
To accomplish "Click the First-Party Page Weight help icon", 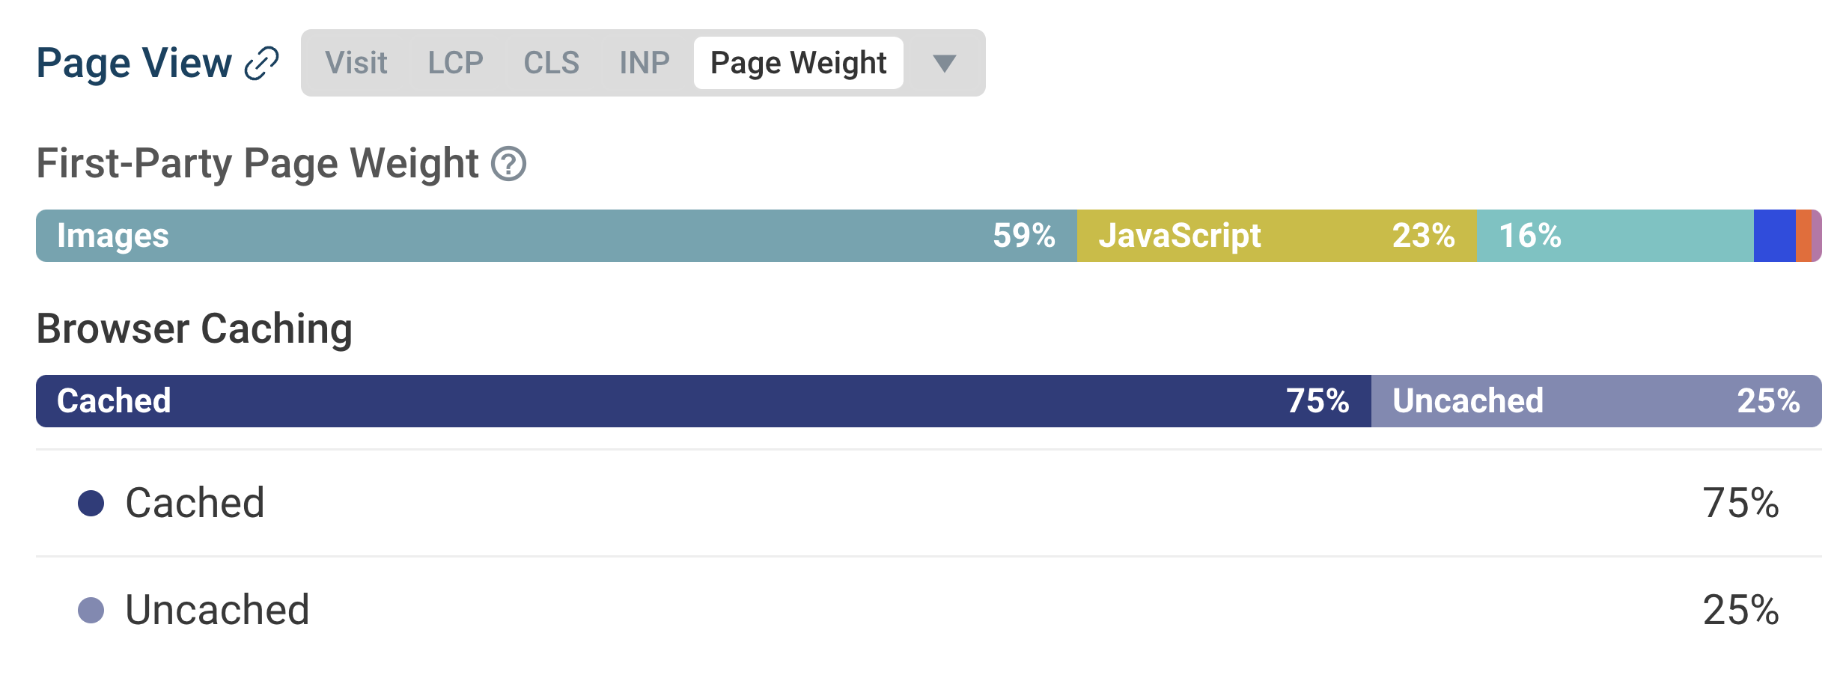I will [x=508, y=163].
